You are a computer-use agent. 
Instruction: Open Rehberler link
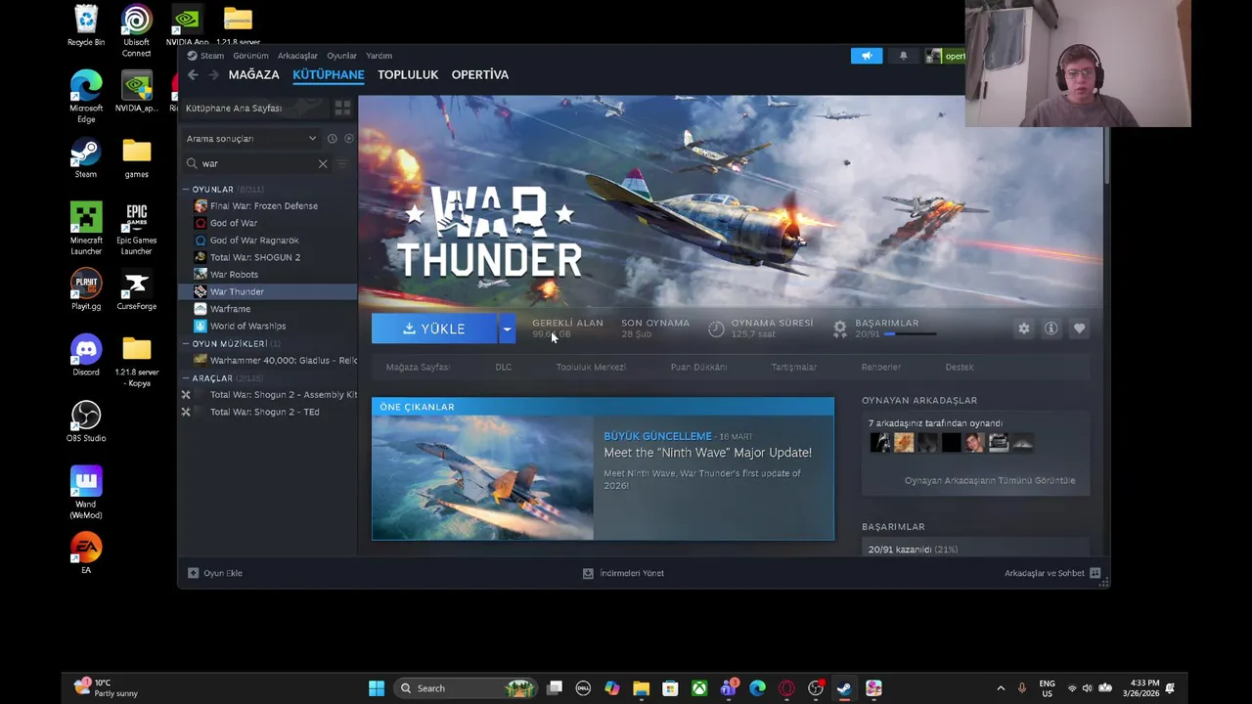pyautogui.click(x=880, y=367)
